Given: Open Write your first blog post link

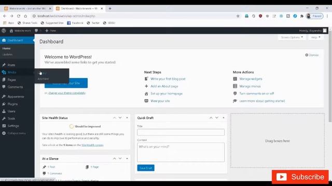Looking at the screenshot, I should [168, 79].
